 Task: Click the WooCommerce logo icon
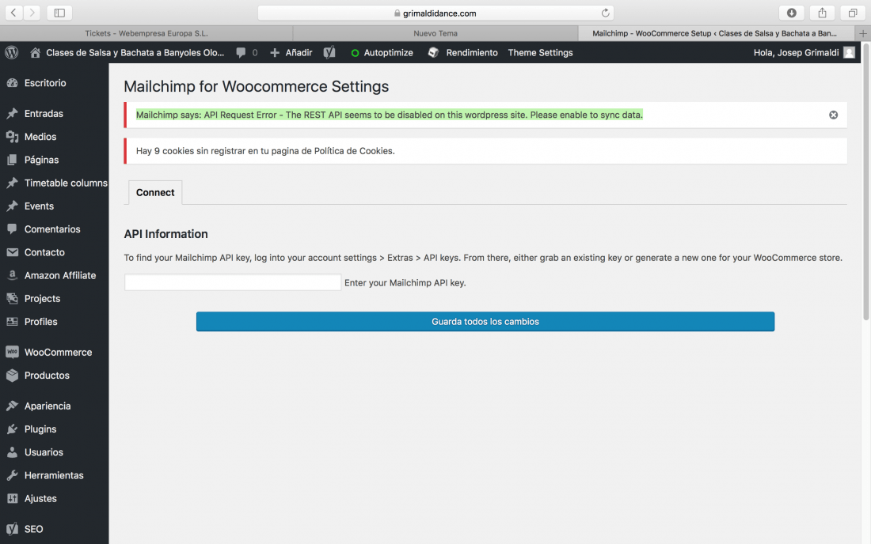click(12, 352)
